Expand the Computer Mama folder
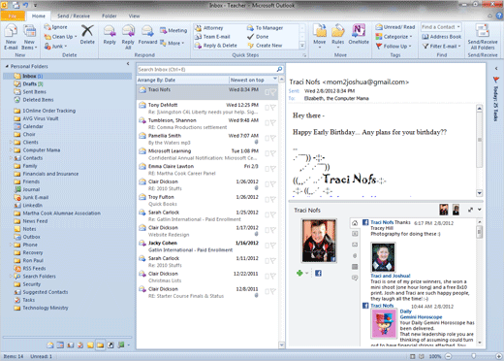The width and height of the screenshot is (504, 361). pyautogui.click(x=11, y=150)
